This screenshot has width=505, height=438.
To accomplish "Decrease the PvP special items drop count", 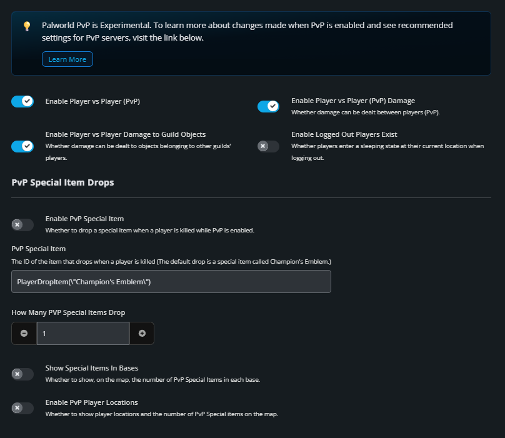I will point(24,333).
